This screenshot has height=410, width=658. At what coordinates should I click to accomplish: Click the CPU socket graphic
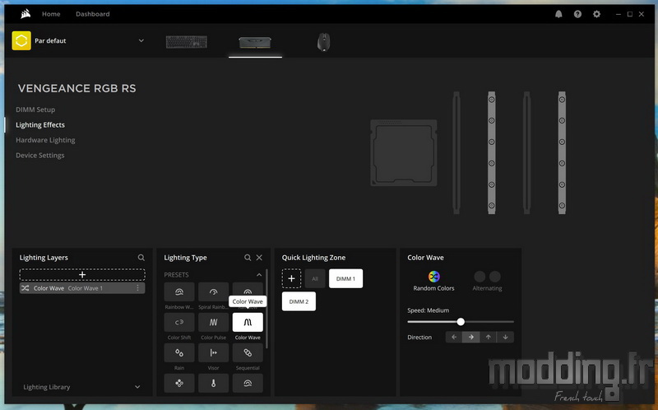pyautogui.click(x=404, y=153)
